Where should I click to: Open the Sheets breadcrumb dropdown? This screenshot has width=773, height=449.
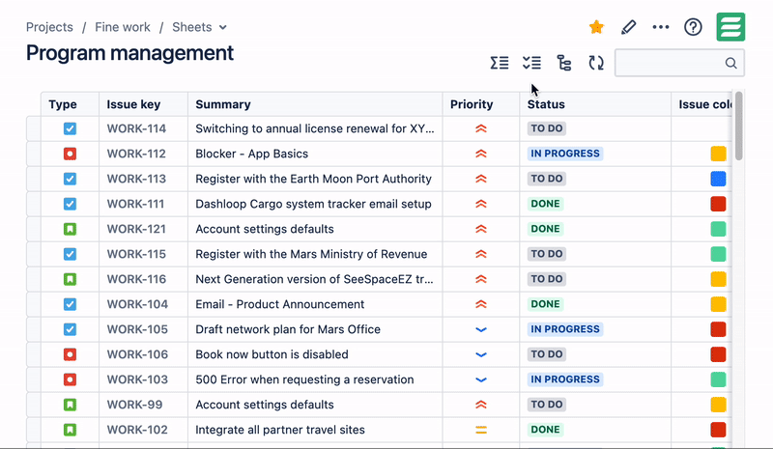coord(199,27)
